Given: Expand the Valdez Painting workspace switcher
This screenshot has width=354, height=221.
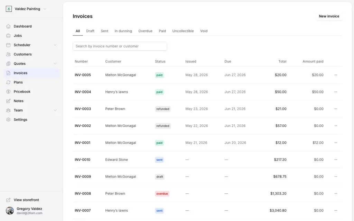Looking at the screenshot, I should [x=45, y=9].
